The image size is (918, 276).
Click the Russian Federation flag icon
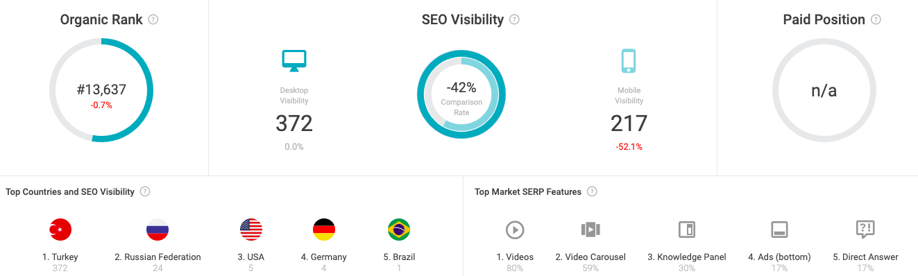click(158, 230)
